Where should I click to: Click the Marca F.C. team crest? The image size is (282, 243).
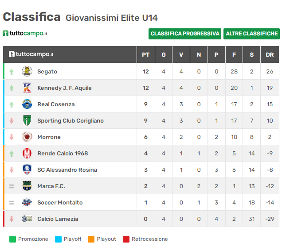click(x=27, y=186)
